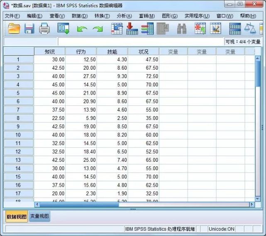Click the Unicode:ON status indicator
Image resolution: width=266 pixels, height=236 pixels.
221,229
